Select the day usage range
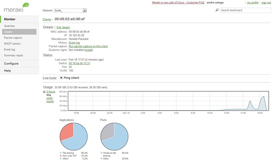 point(49,95)
